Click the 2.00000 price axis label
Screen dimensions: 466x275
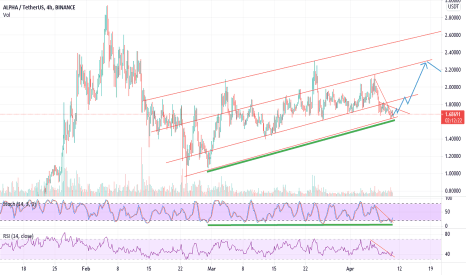pos(452,87)
